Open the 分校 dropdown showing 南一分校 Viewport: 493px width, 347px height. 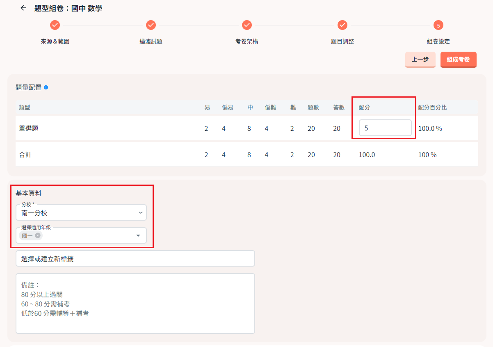81,212
